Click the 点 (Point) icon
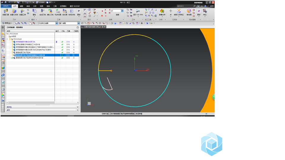Image resolution: width=285 pixels, height=160 pixels. [170, 12]
